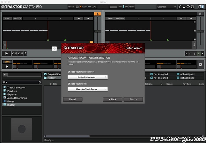206x143 pixels.
Task: Open preferences with the gear icon
Action: (x=184, y=7)
